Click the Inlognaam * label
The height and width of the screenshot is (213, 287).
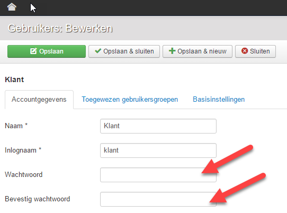[23, 150]
